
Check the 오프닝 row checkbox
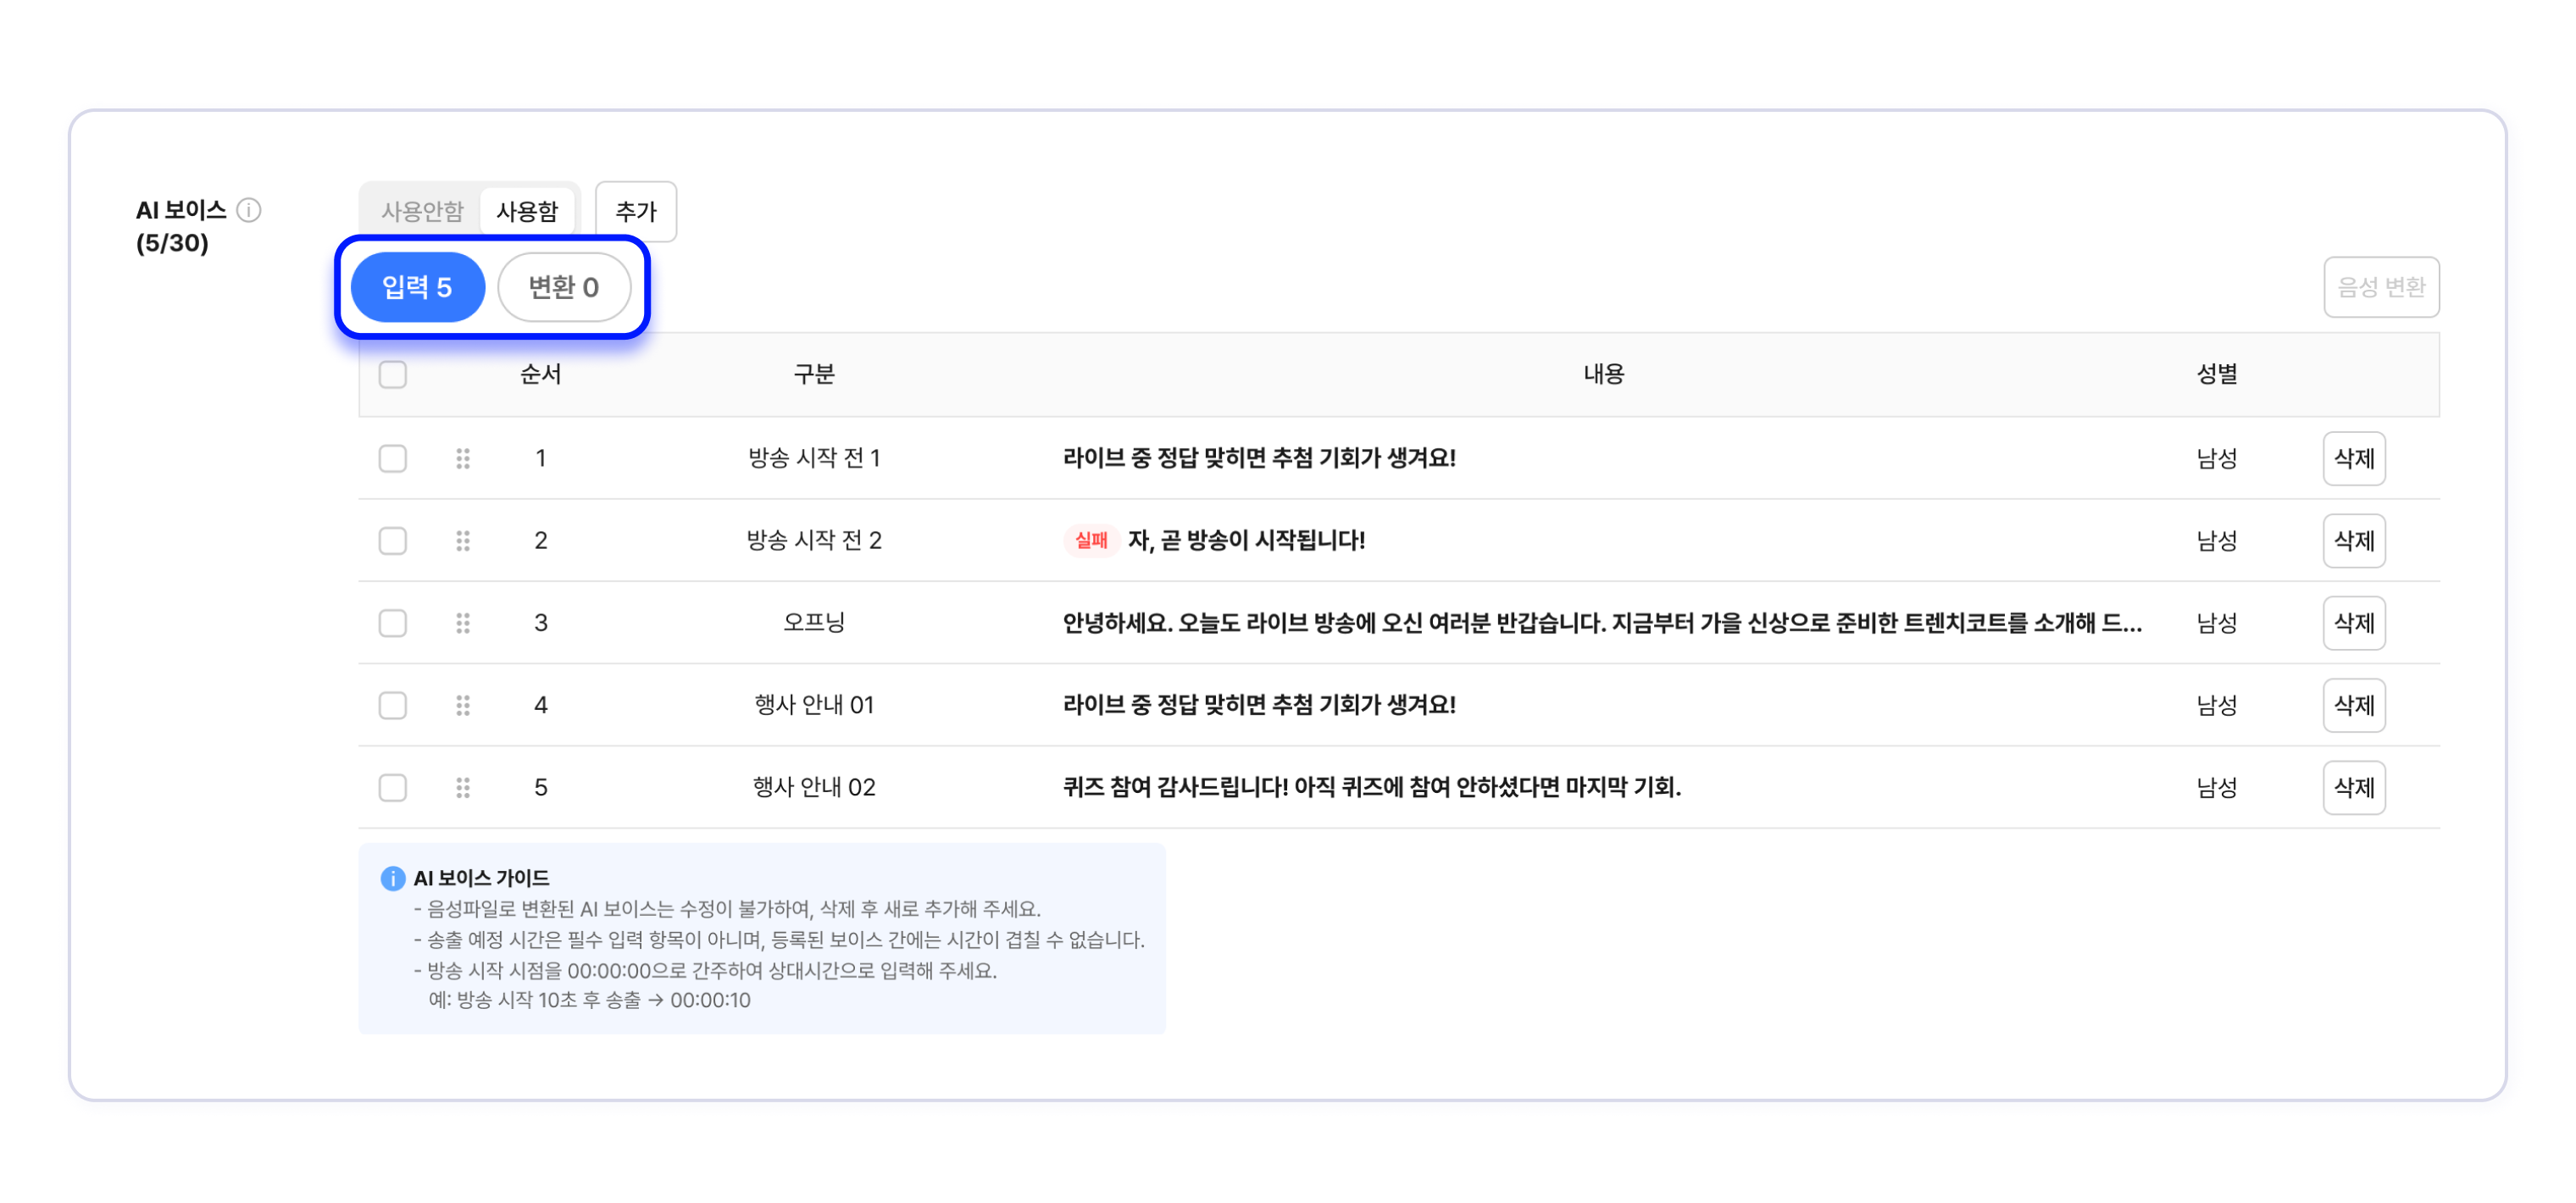(x=393, y=623)
